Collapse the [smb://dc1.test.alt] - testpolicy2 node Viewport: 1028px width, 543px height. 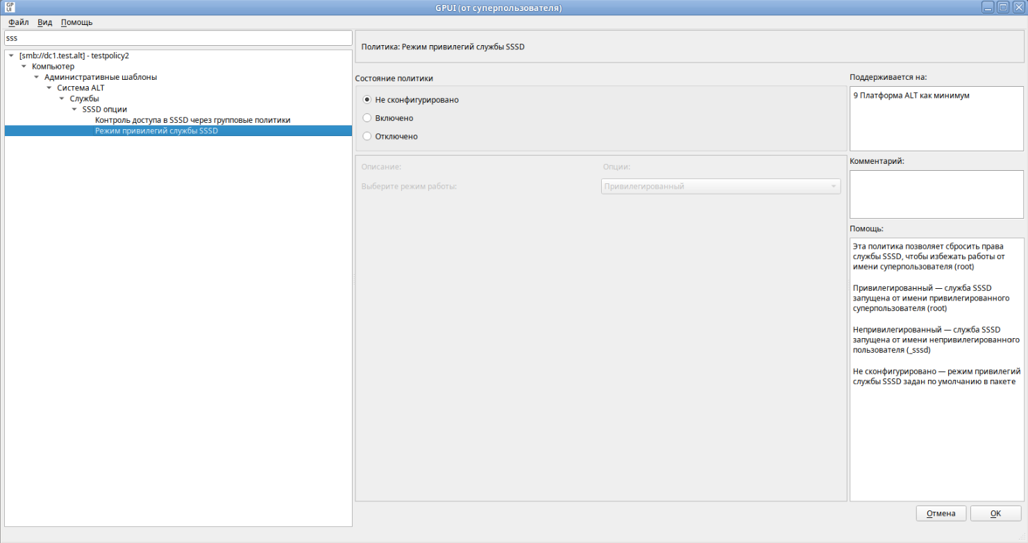coord(11,56)
